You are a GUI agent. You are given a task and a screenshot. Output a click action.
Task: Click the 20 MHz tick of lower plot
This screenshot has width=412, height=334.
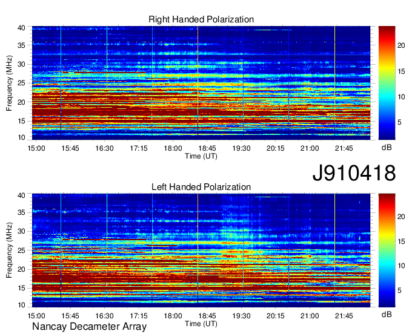click(22, 269)
